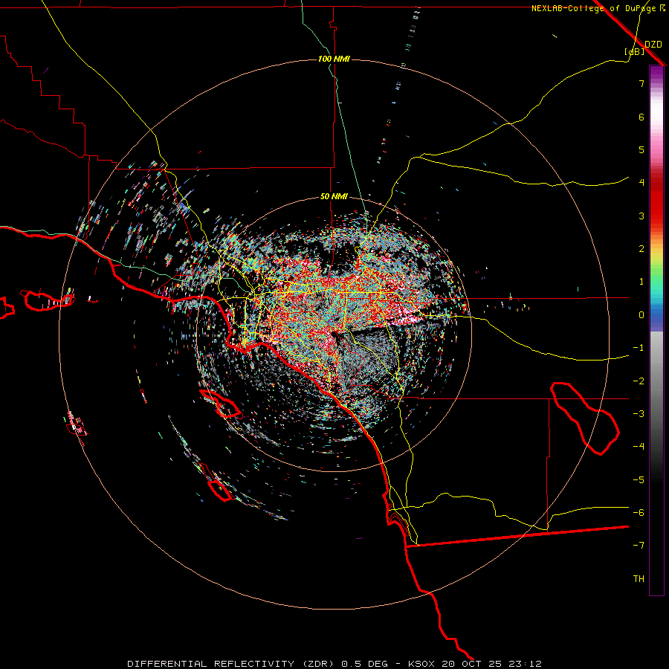Select the 6 value on color scale
Viewport: 669px width, 669px height.
[x=641, y=117]
